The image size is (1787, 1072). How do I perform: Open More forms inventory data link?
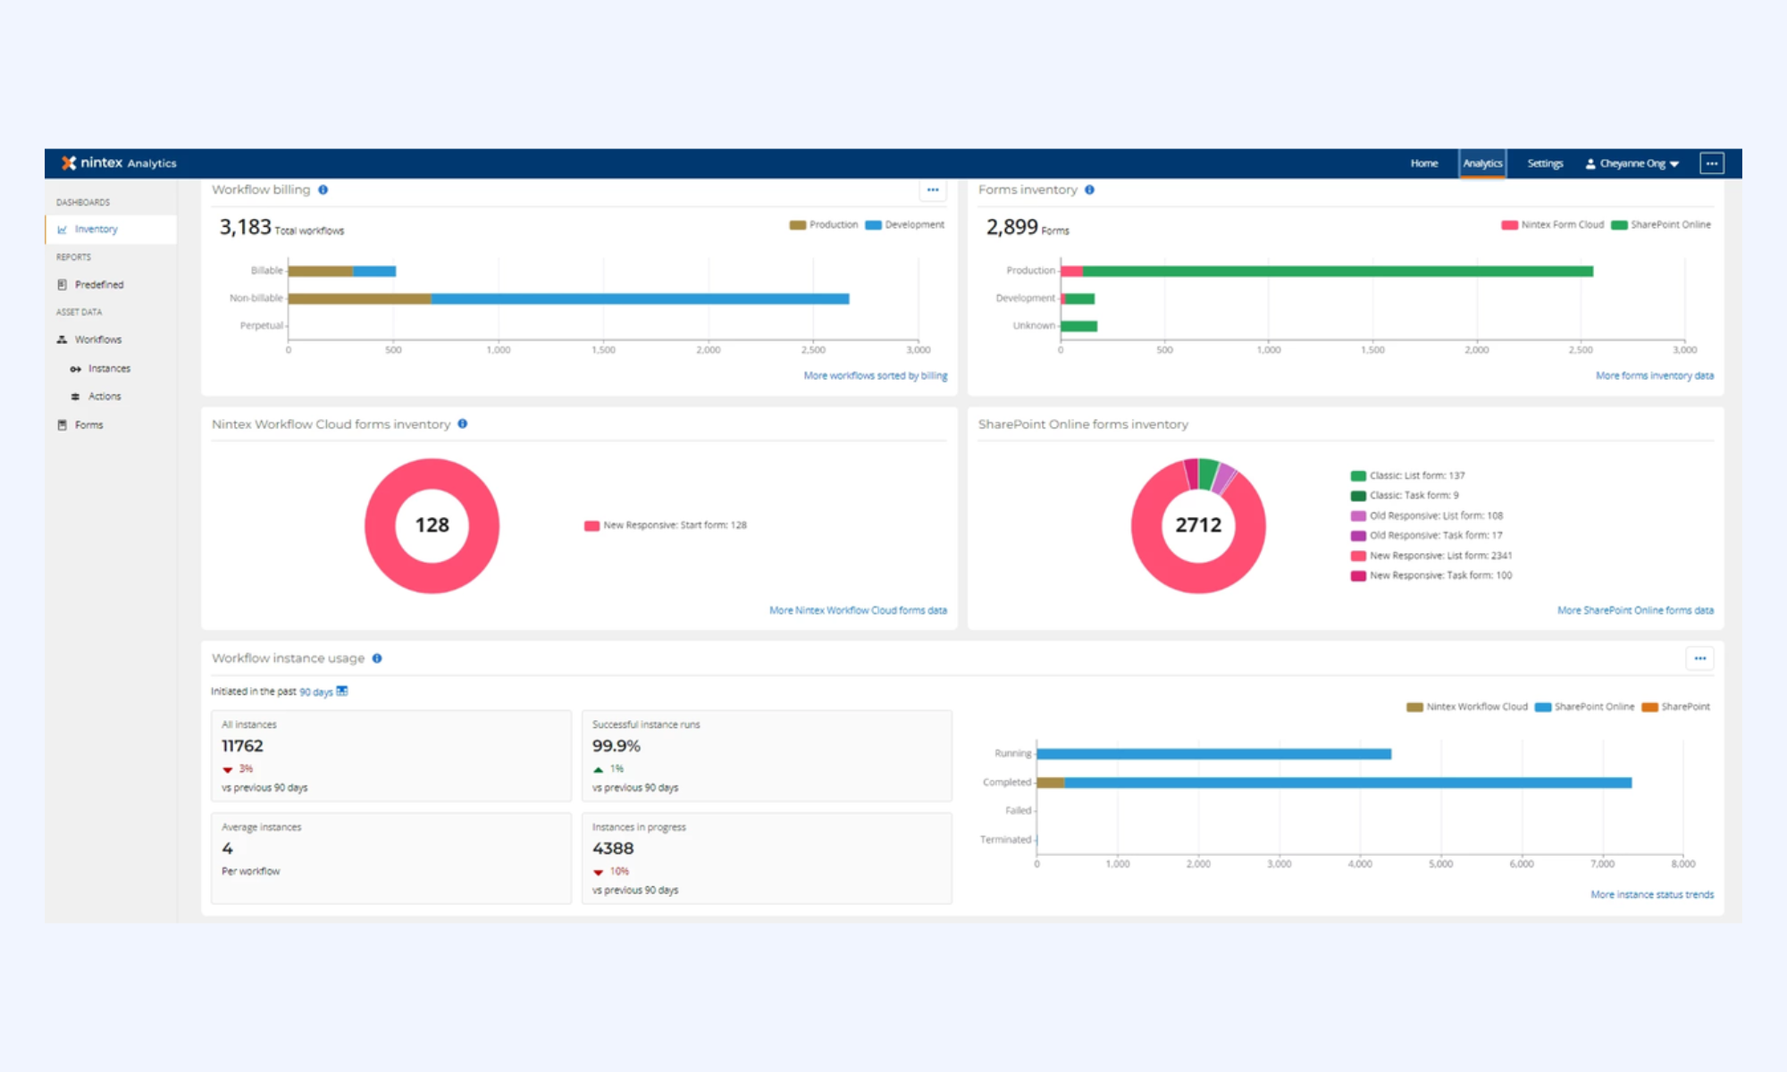1655,376
